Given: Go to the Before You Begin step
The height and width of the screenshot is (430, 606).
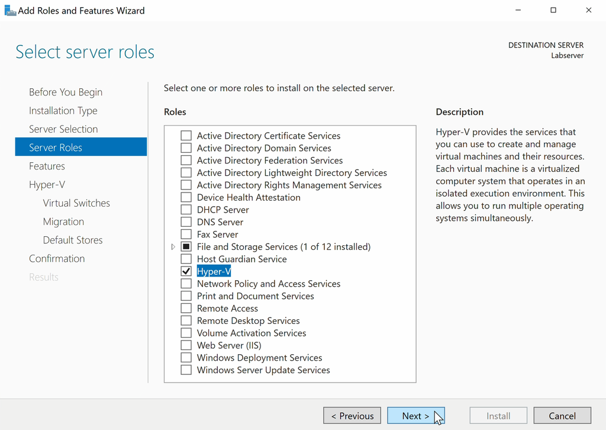Looking at the screenshot, I should tap(65, 92).
